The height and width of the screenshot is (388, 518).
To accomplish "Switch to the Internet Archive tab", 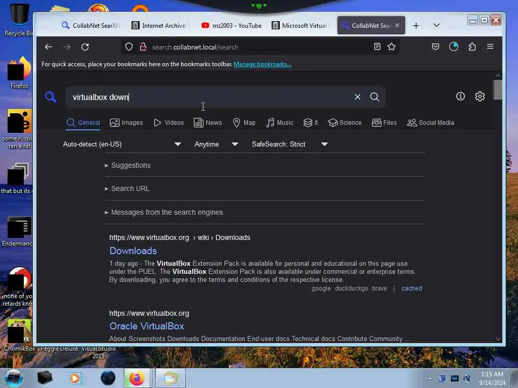I will pyautogui.click(x=159, y=25).
